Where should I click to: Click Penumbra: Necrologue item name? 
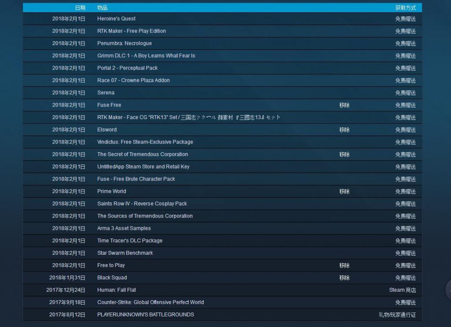[125, 44]
